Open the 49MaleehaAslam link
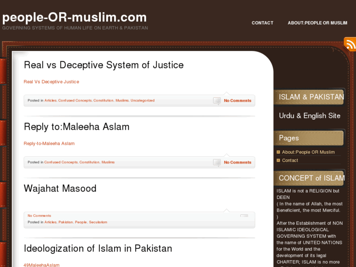The height and width of the screenshot is (267, 356). pos(42,265)
